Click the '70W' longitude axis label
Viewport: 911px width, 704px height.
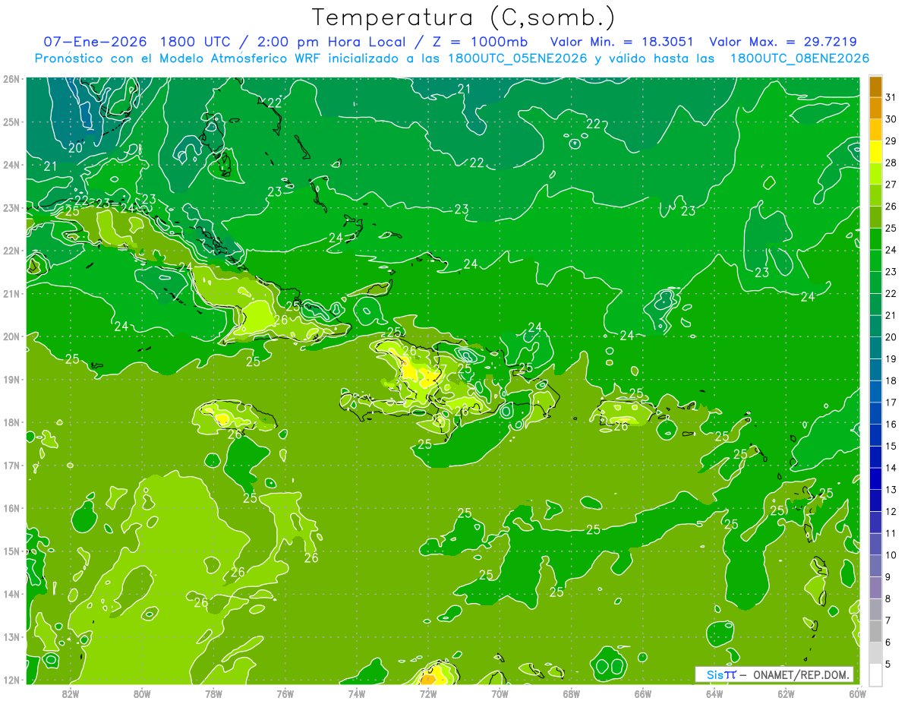point(500,693)
